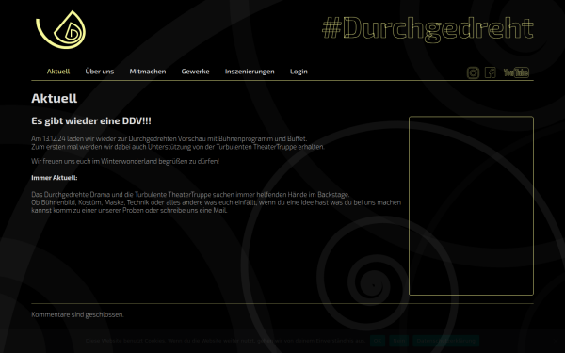
Task: Click the Es gibt wieder eine DDV!!! headline
Action: [91, 120]
